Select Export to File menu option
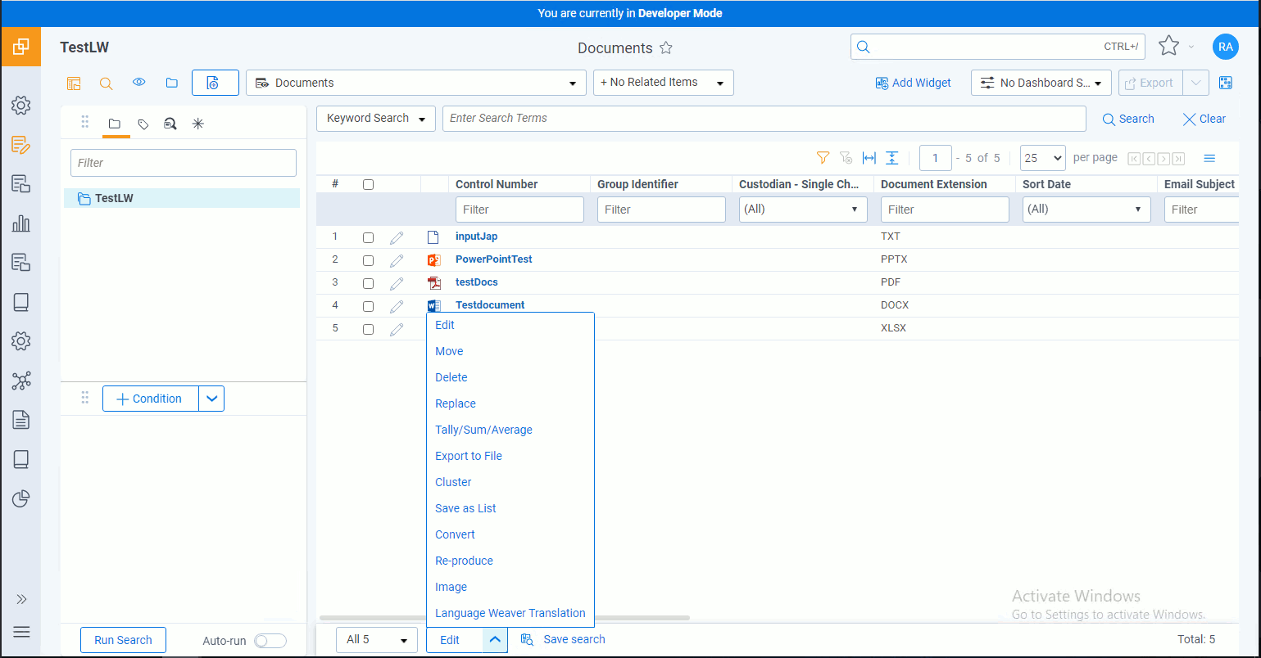Viewport: 1261px width, 658px height. 468,456
